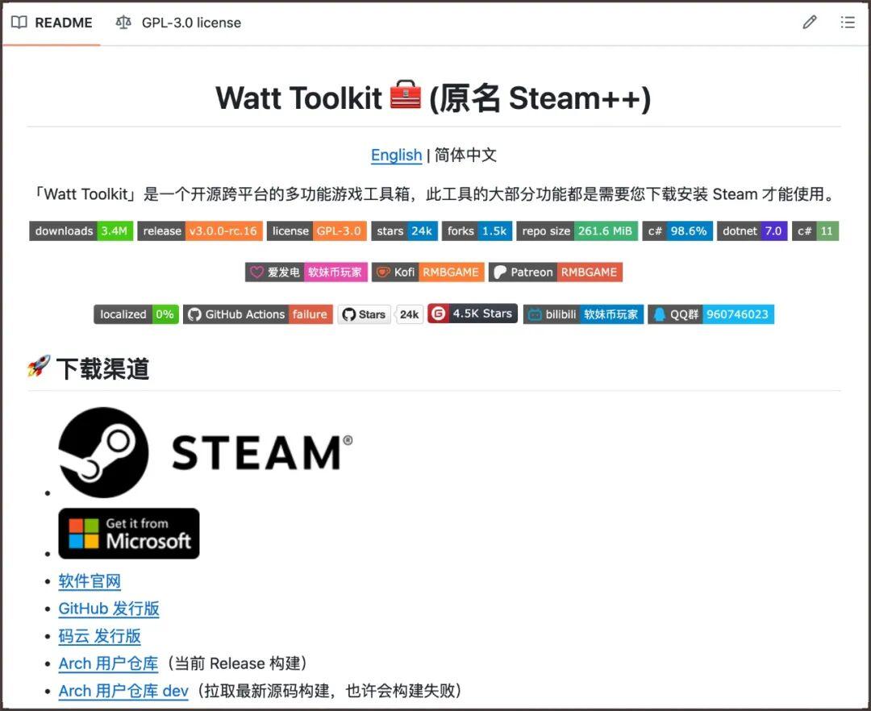The height and width of the screenshot is (711, 871).
Task: Open the Arch 用户仓库 dev link
Action: click(x=123, y=691)
